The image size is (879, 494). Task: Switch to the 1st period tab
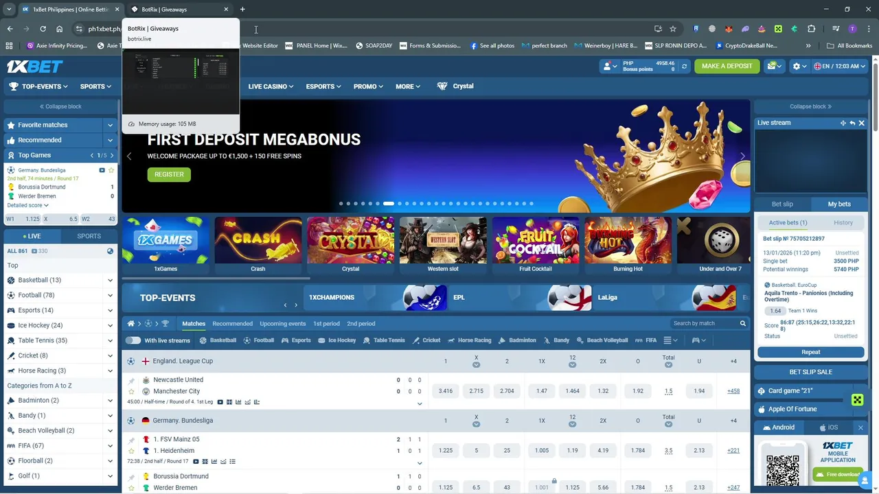[x=326, y=324]
